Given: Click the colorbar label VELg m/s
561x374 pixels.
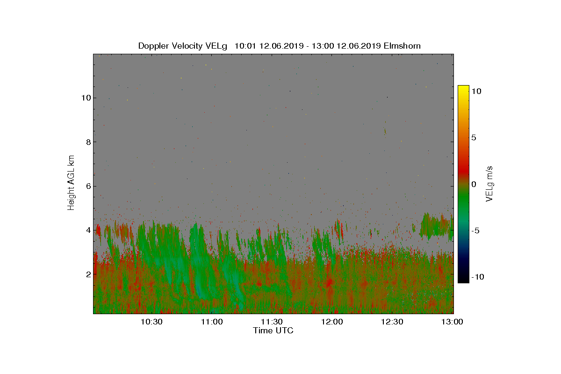Looking at the screenshot, I should tap(489, 183).
